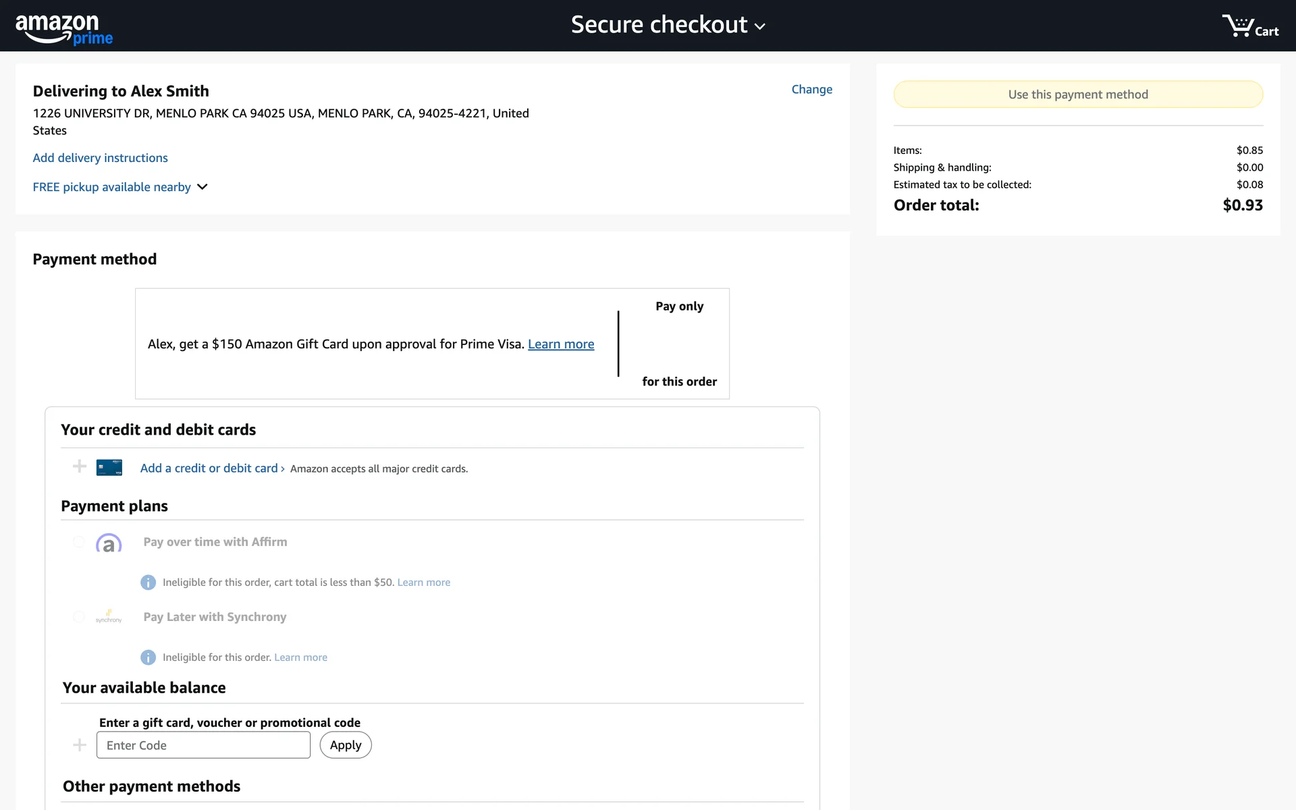Open Prime Visa Learn more link
1296x810 pixels.
click(560, 344)
